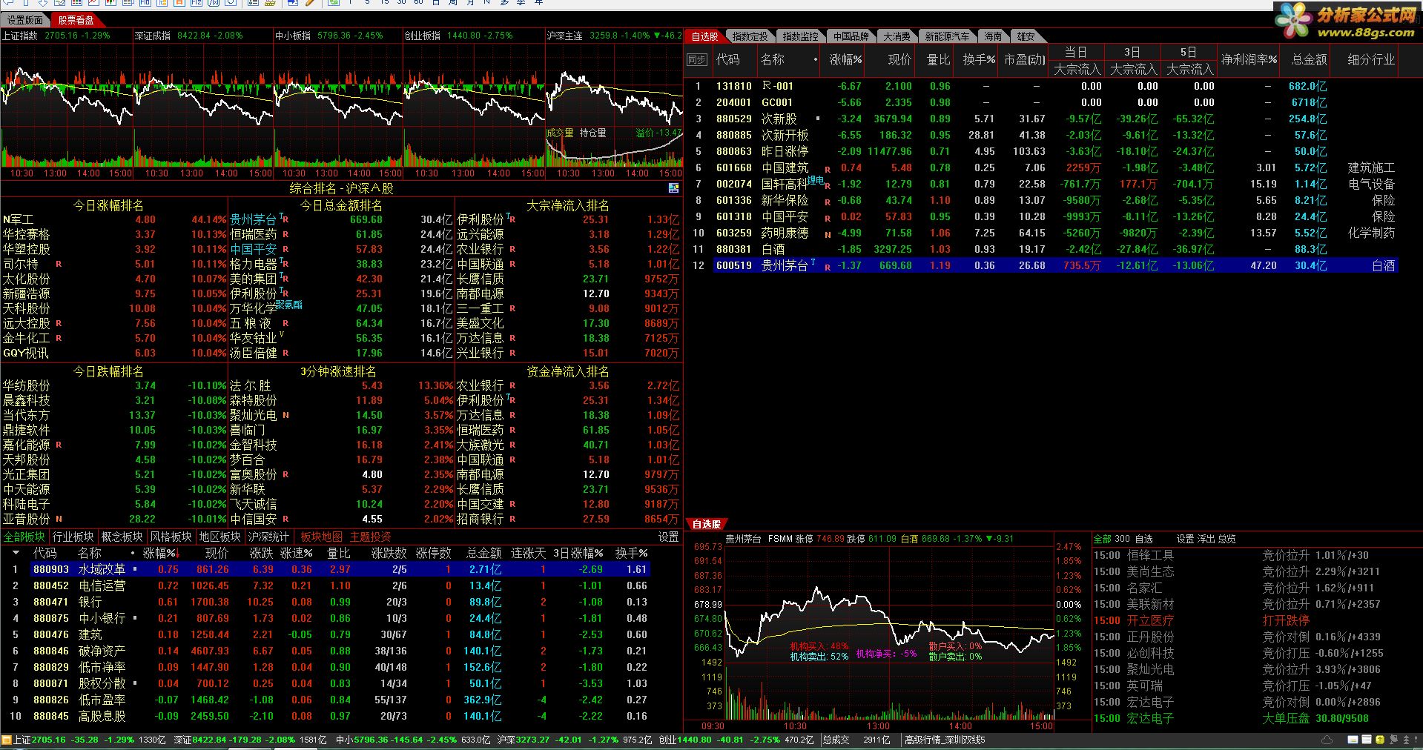Sort sector list by 涨幅% column header
Viewport: 1423px width, 750px height.
(x=160, y=553)
